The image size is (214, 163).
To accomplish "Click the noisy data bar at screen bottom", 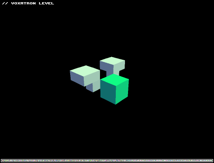I will coord(107,160).
